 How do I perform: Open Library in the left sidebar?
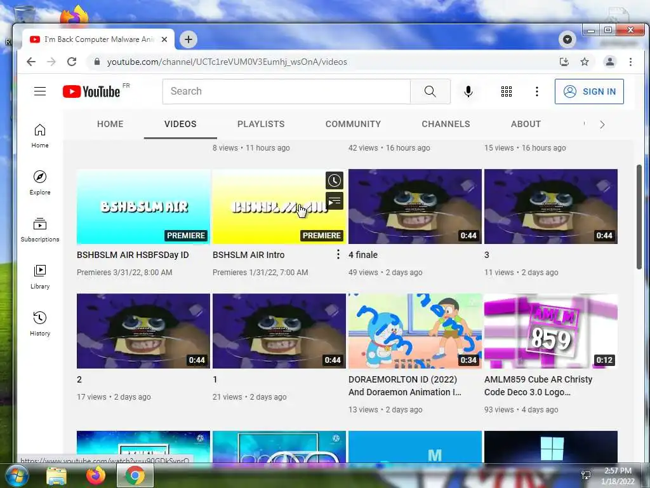pyautogui.click(x=40, y=277)
